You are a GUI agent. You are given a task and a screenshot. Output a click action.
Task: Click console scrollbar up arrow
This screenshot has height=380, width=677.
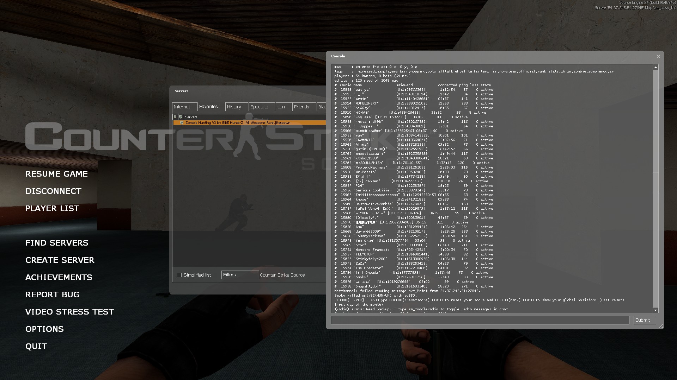click(655, 67)
